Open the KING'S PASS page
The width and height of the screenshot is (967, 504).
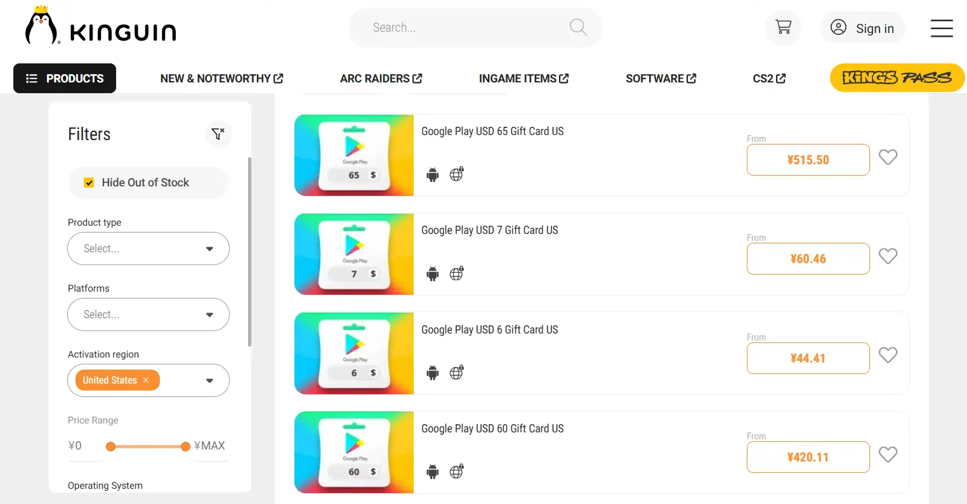897,77
